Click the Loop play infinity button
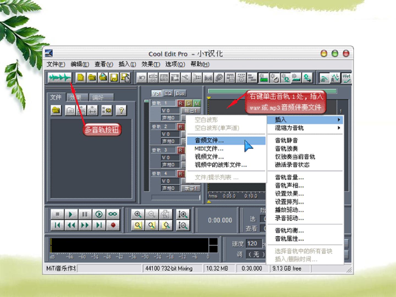Viewport: 396px width, 297px height. click(x=113, y=214)
